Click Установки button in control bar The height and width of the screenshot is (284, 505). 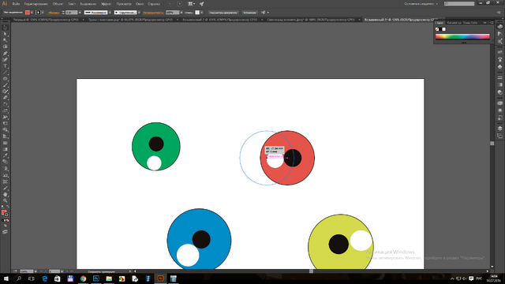pos(249,13)
